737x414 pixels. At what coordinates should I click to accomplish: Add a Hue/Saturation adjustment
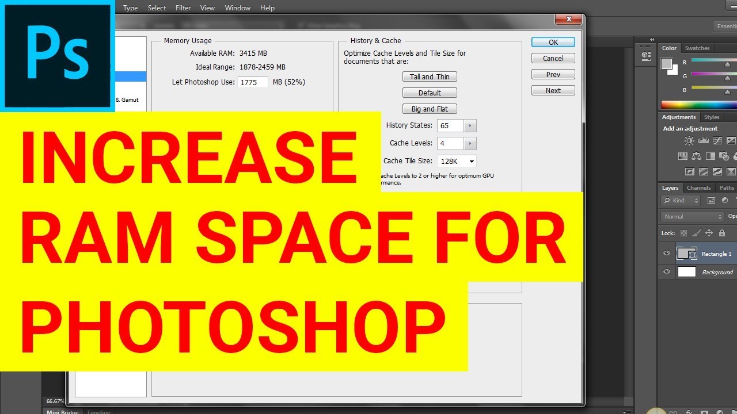683,156
